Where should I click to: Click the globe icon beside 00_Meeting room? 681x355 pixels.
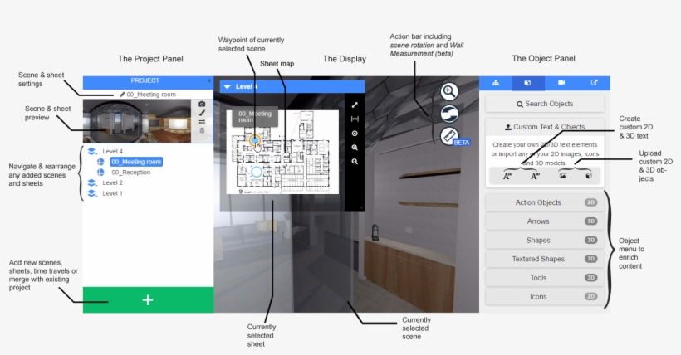click(100, 162)
